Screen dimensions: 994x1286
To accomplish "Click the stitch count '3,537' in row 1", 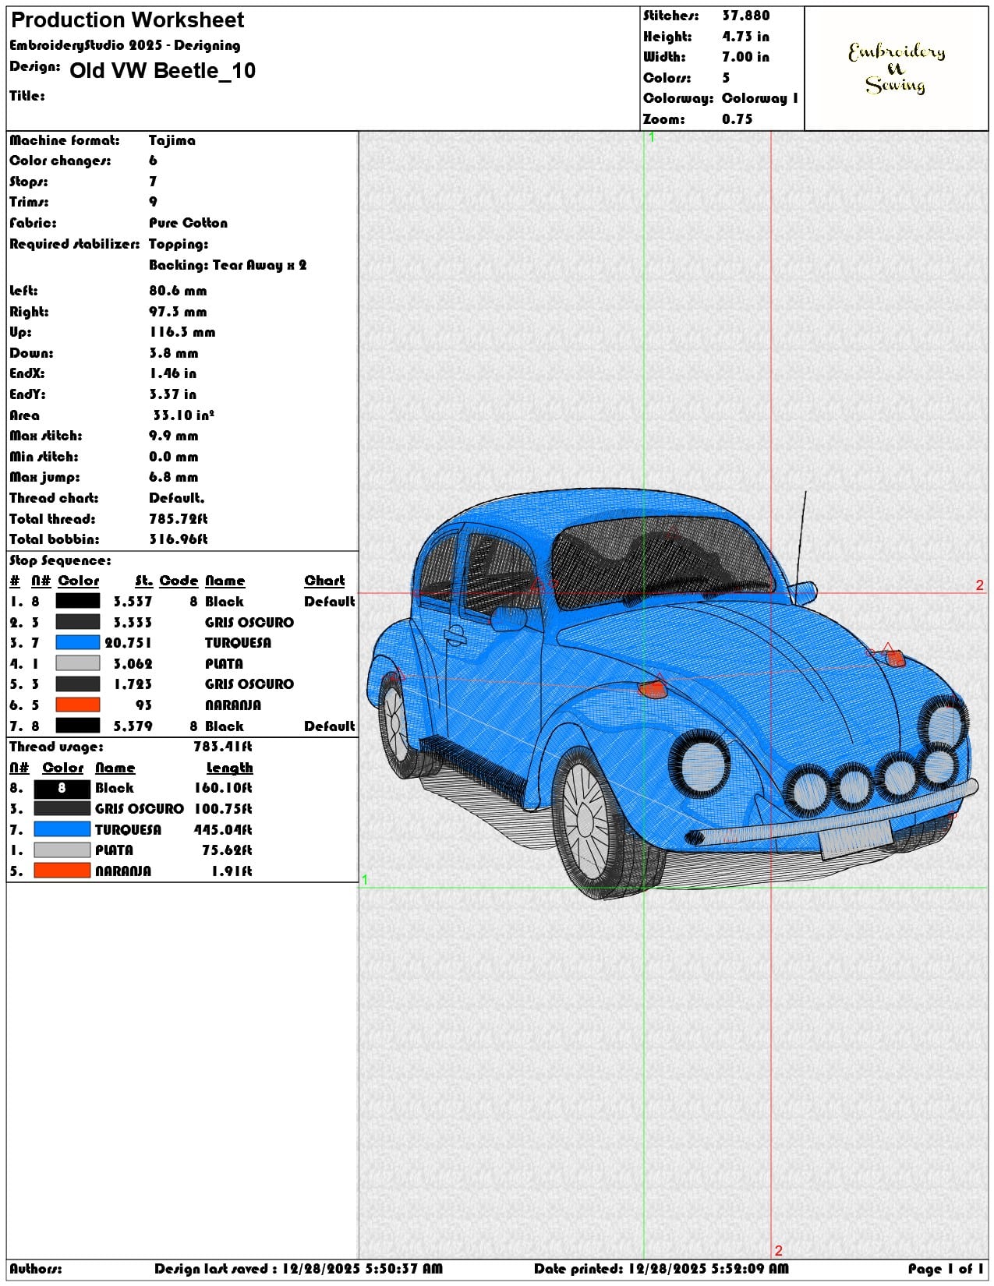I will point(133,602).
